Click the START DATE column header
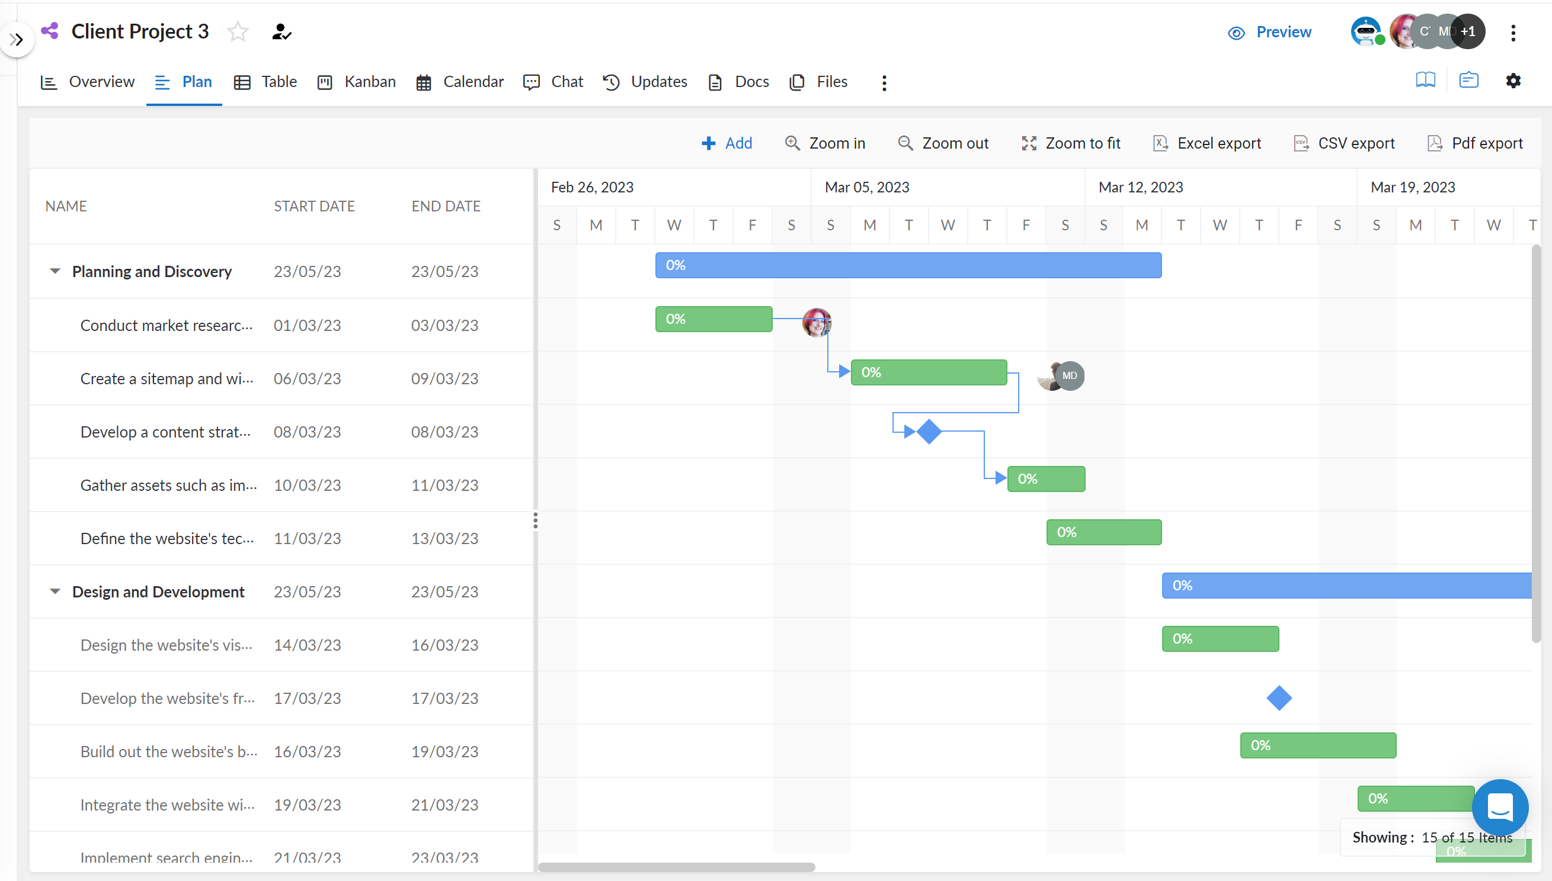The image size is (1552, 881). tap(314, 205)
